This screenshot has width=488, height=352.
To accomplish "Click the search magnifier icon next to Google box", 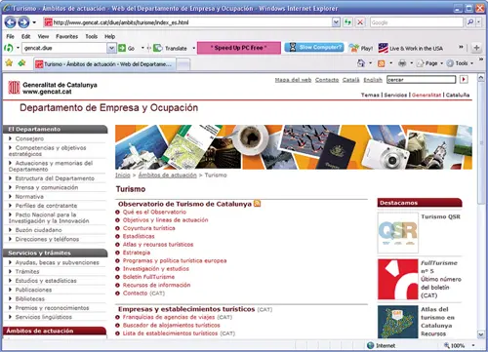I will pos(470,22).
